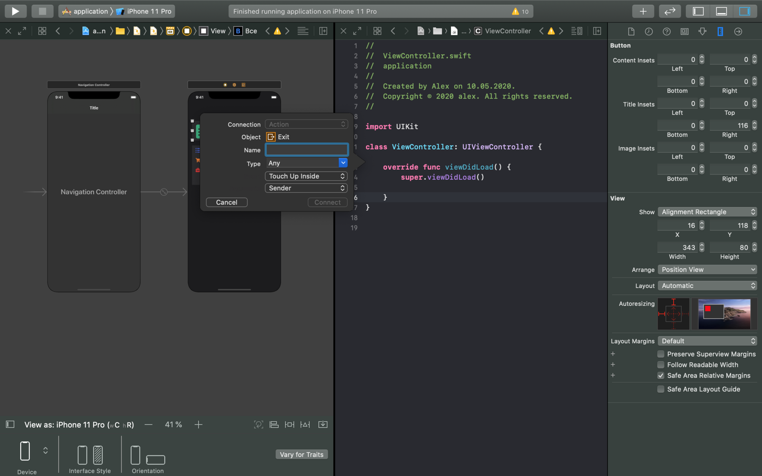Switch to the Size inspector tab
This screenshot has width=762, height=476.
tap(720, 31)
